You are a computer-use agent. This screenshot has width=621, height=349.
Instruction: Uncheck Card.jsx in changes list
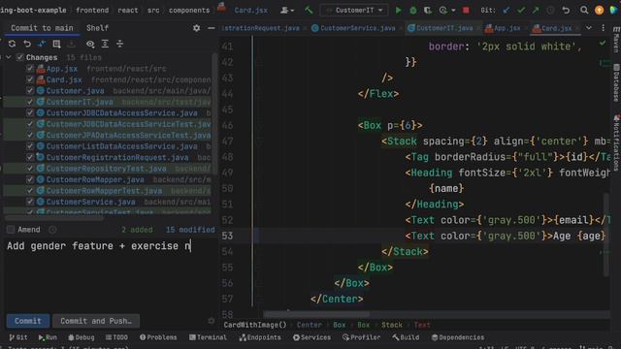30,79
